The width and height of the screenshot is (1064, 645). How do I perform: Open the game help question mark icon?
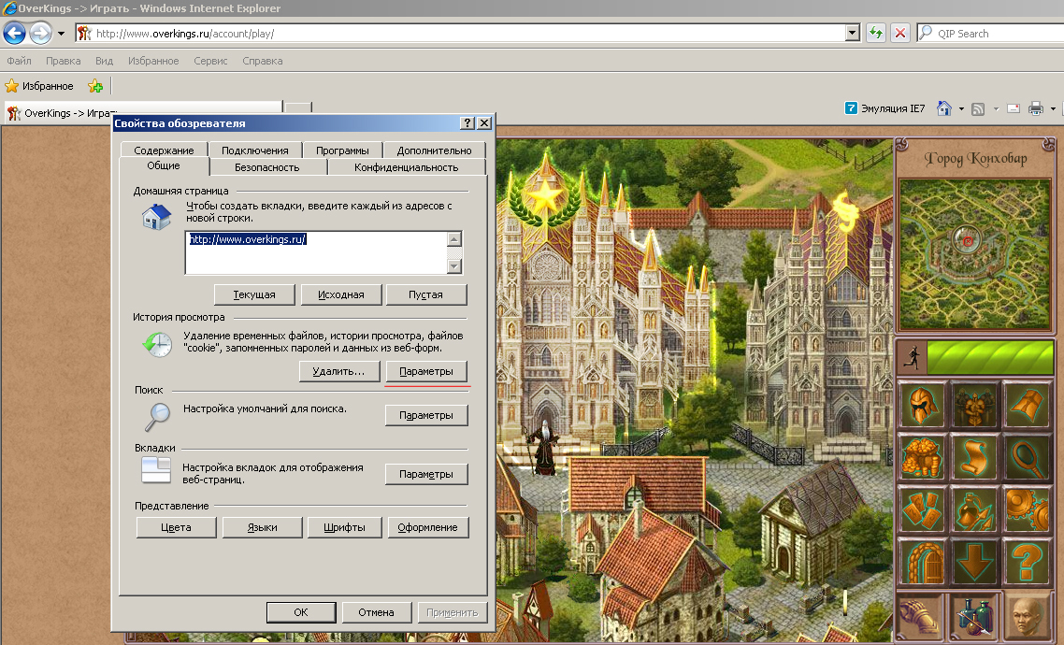[x=1027, y=562]
